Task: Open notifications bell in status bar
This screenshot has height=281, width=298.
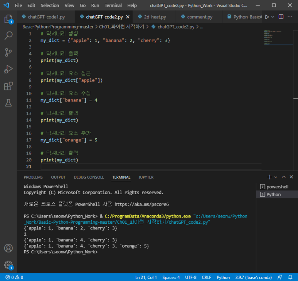Action: 290,277
